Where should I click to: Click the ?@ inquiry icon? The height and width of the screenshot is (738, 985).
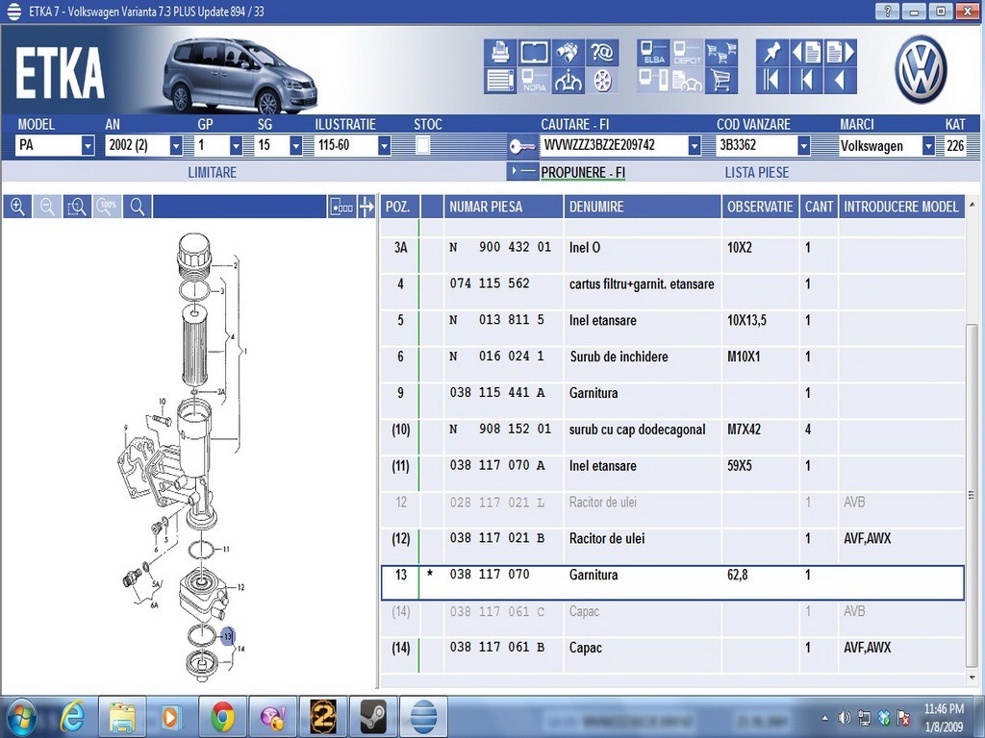click(602, 52)
